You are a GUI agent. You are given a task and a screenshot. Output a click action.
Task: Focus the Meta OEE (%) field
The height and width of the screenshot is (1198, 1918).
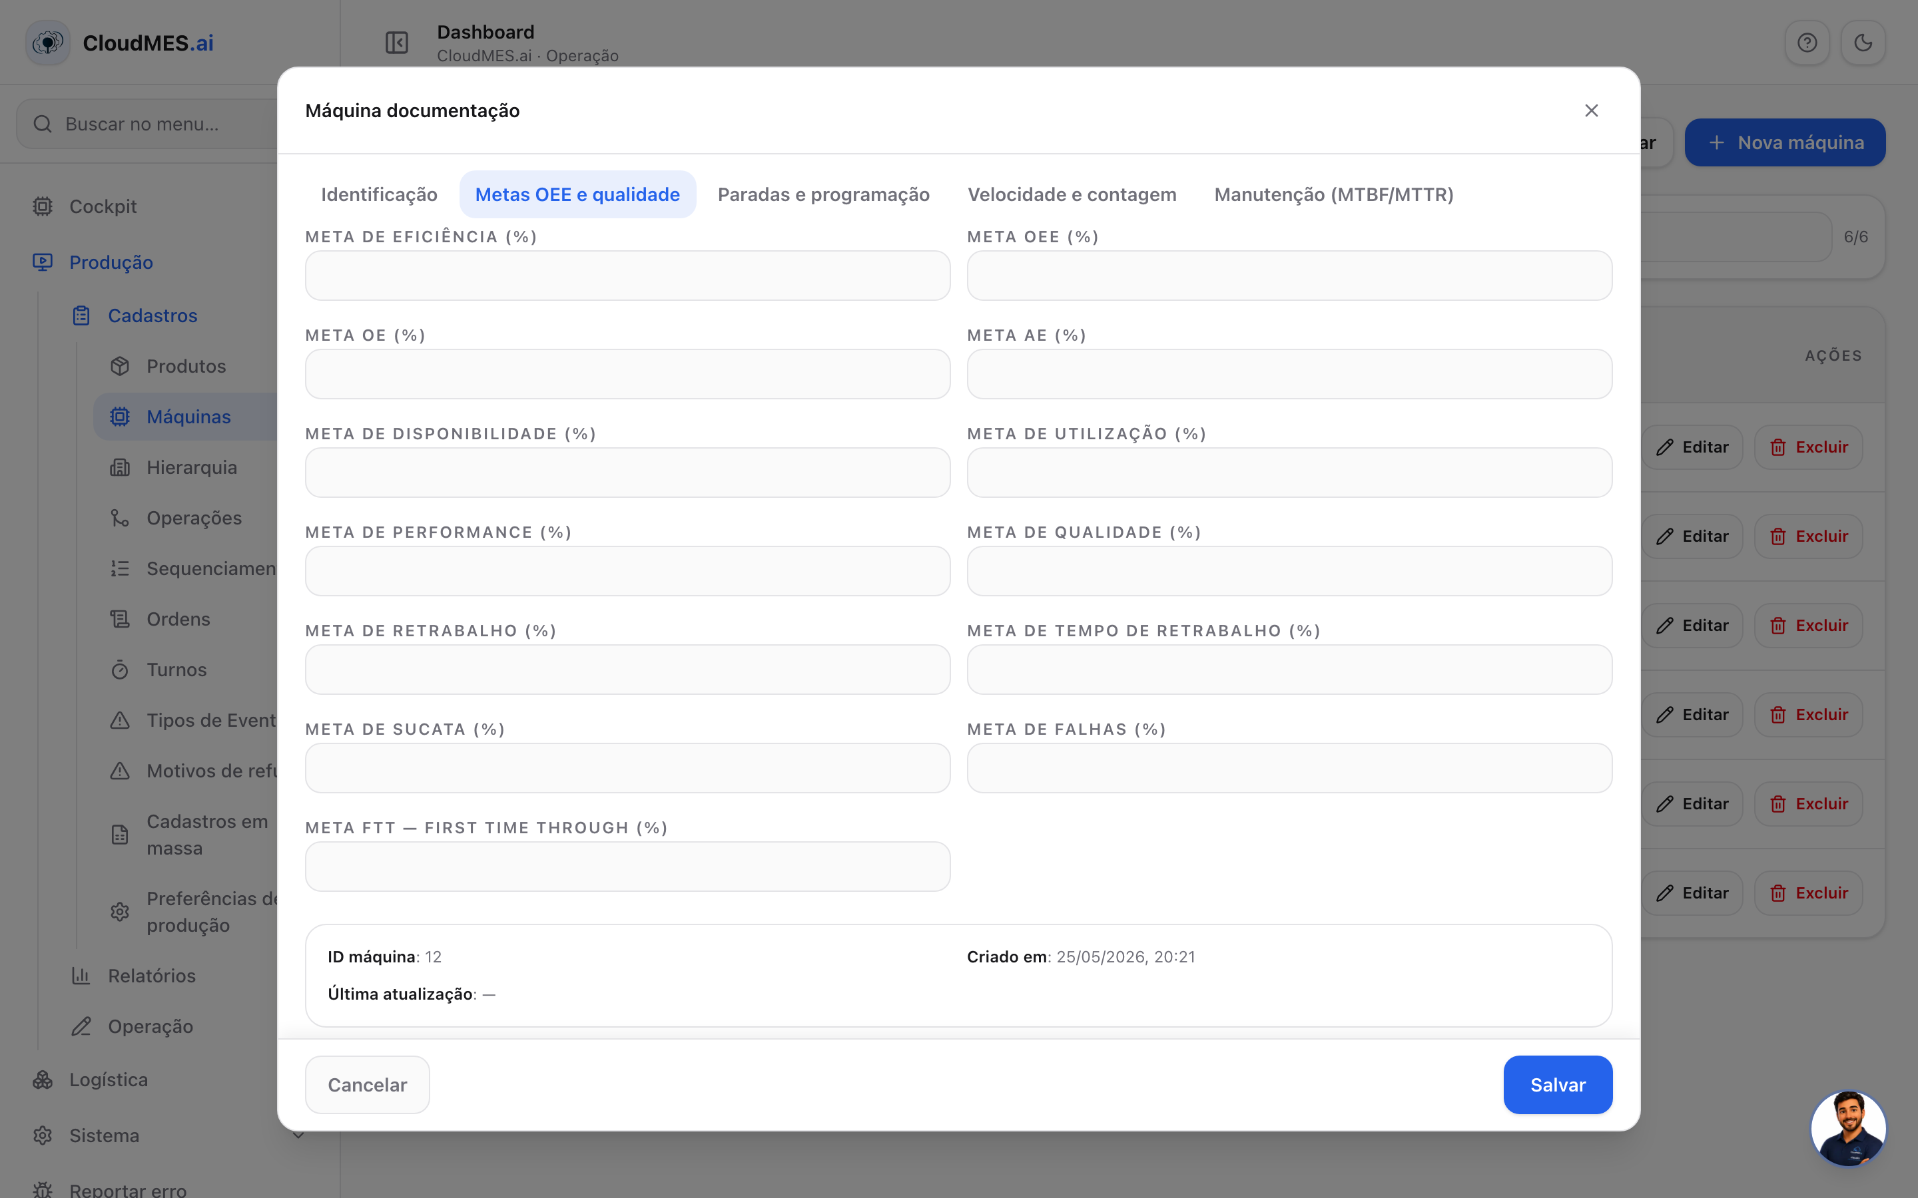coord(1289,276)
